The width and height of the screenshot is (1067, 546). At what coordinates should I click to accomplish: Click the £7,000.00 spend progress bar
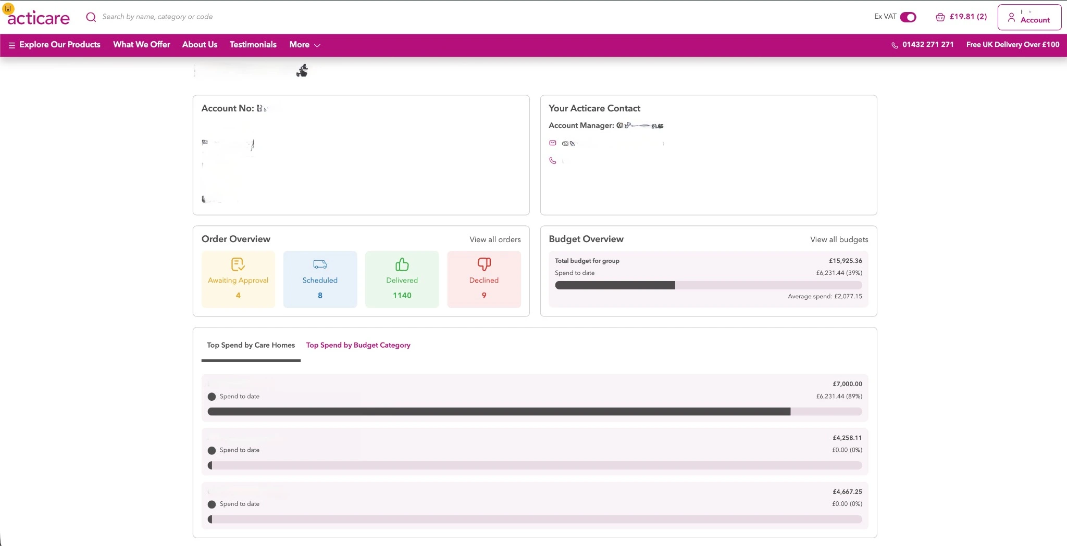(x=535, y=412)
